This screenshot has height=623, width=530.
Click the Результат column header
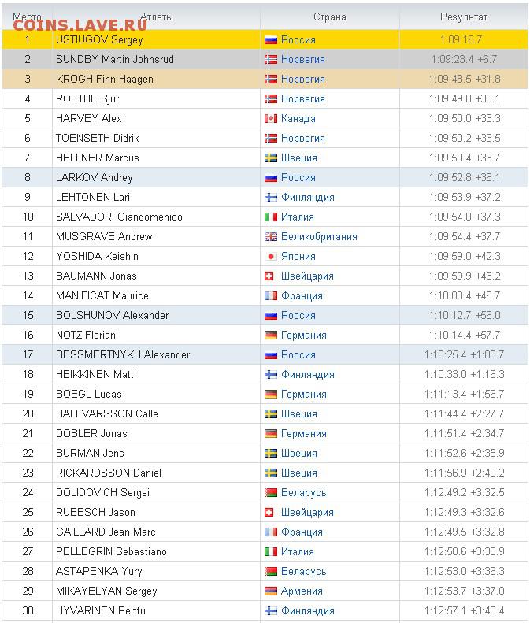pyautogui.click(x=464, y=17)
